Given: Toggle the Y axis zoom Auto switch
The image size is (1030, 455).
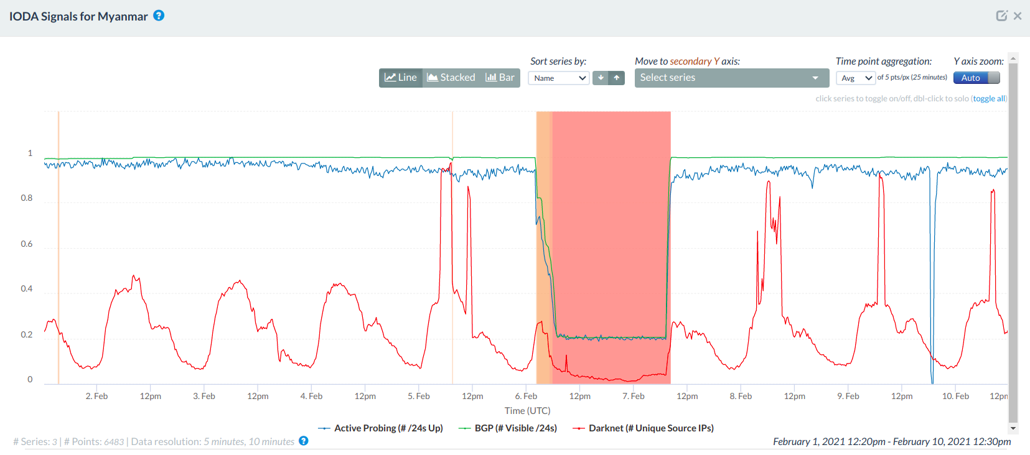Looking at the screenshot, I should point(976,78).
